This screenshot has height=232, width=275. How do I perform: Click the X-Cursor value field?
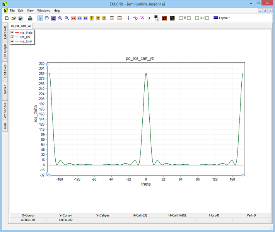[28, 220]
